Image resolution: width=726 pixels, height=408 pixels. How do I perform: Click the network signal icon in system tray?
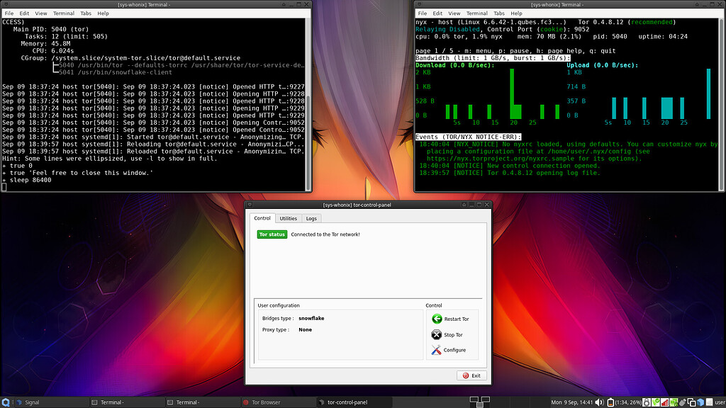pyautogui.click(x=665, y=402)
